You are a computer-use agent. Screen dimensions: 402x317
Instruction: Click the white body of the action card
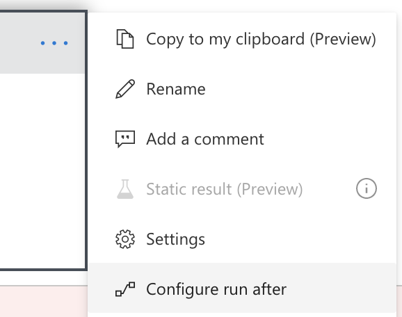click(42, 171)
